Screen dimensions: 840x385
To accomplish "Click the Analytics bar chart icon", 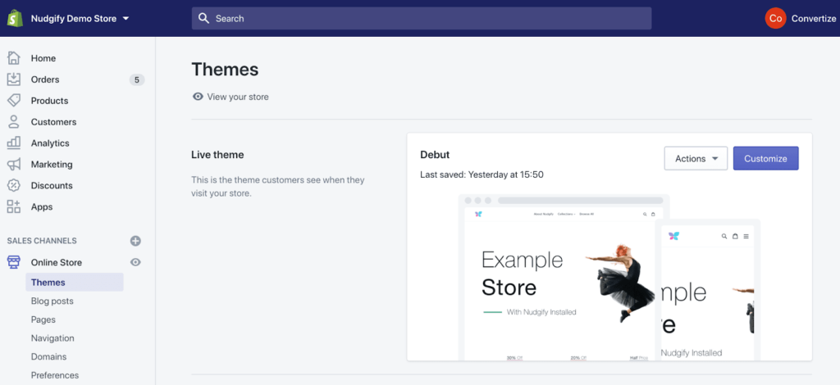I will 14,143.
